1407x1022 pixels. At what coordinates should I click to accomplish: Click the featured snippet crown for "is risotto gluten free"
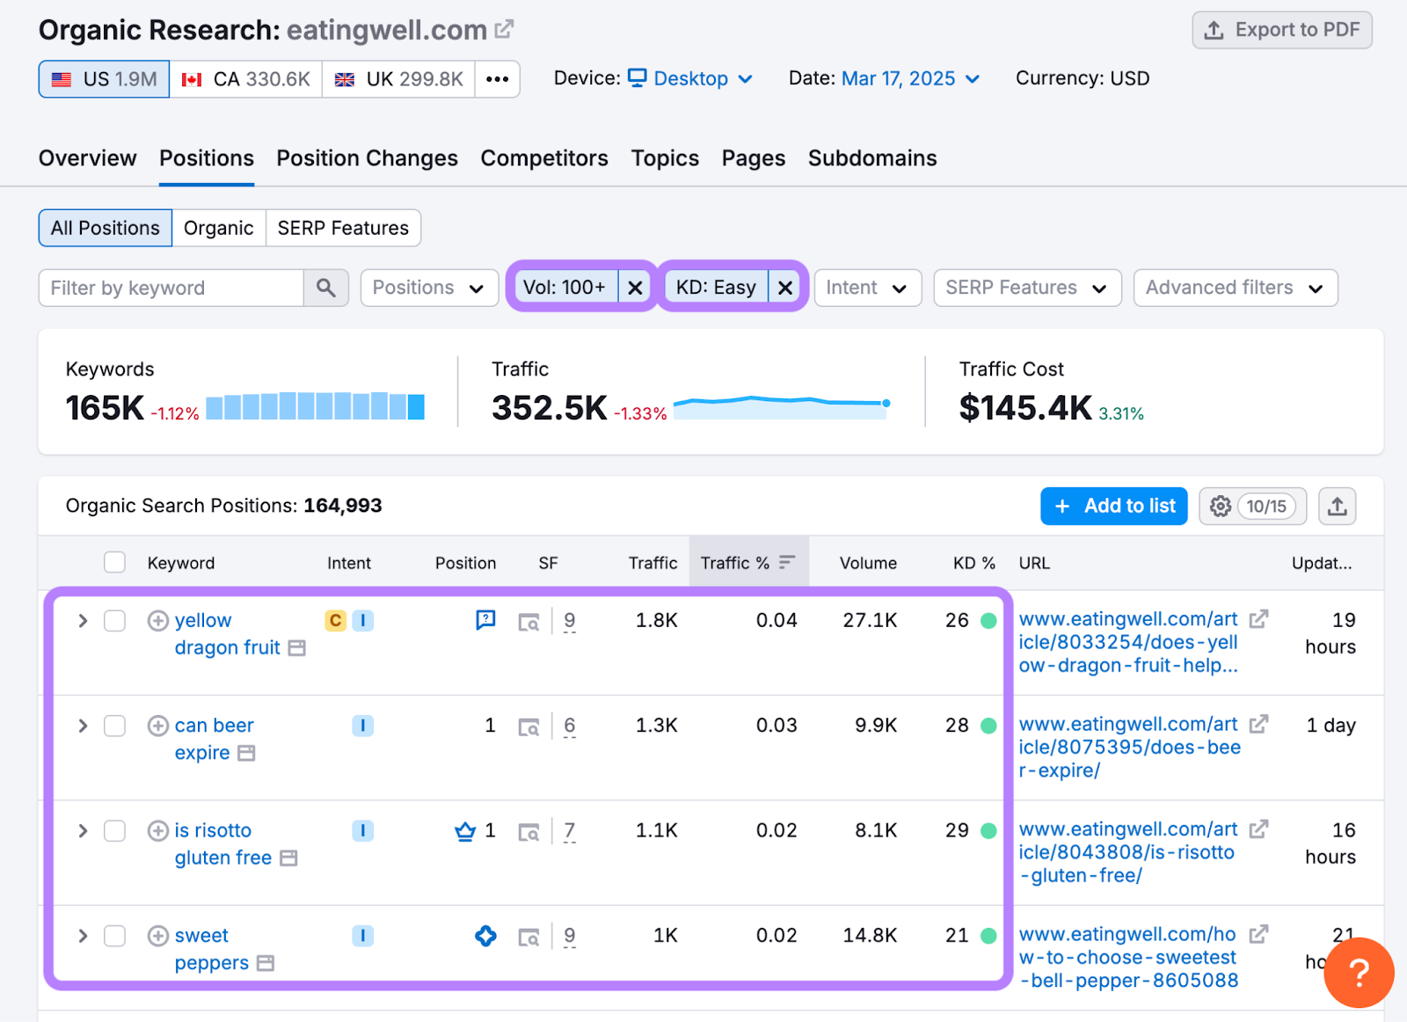point(464,830)
